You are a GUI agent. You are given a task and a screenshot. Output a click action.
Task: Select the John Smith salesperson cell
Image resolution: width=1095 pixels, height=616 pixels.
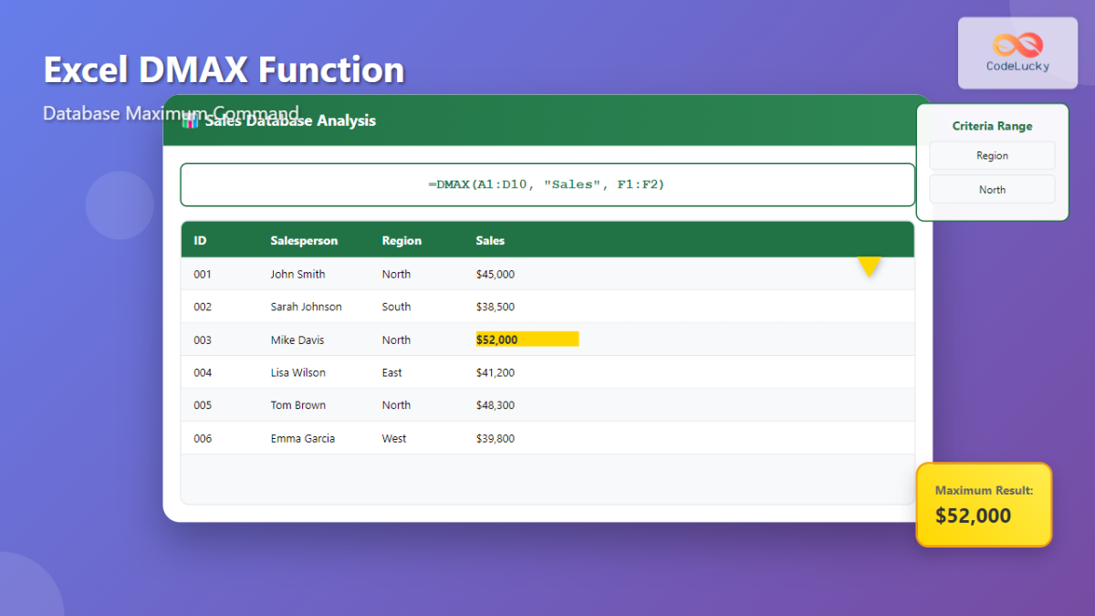(297, 274)
